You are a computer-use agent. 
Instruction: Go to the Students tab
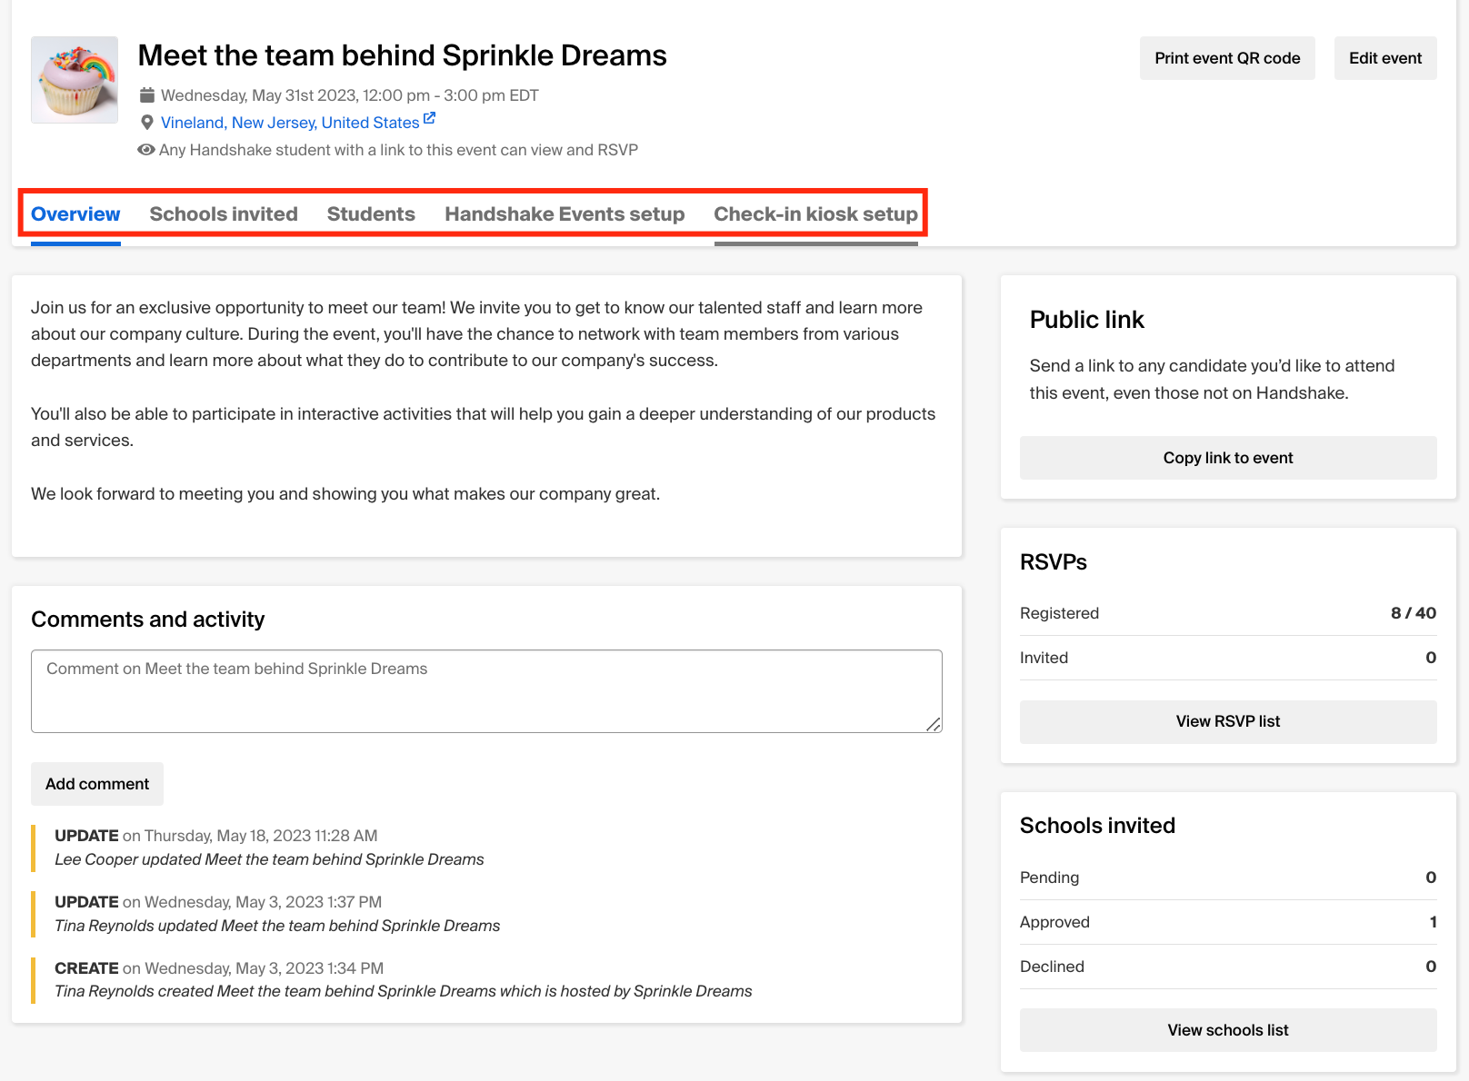click(x=371, y=214)
